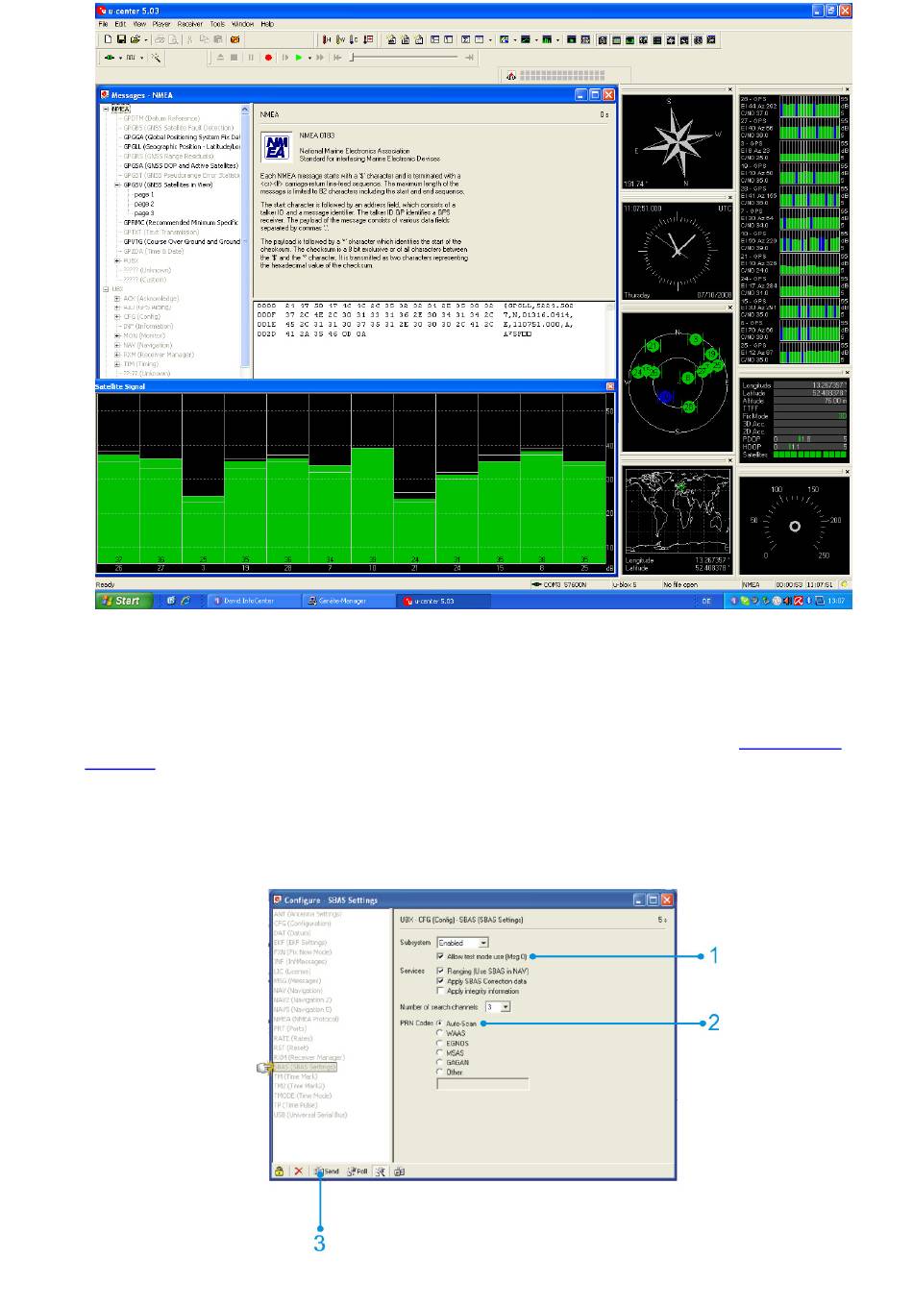Expand MON (Monitor) tree node

(x=117, y=335)
